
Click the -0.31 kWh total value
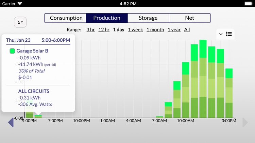[29, 98]
